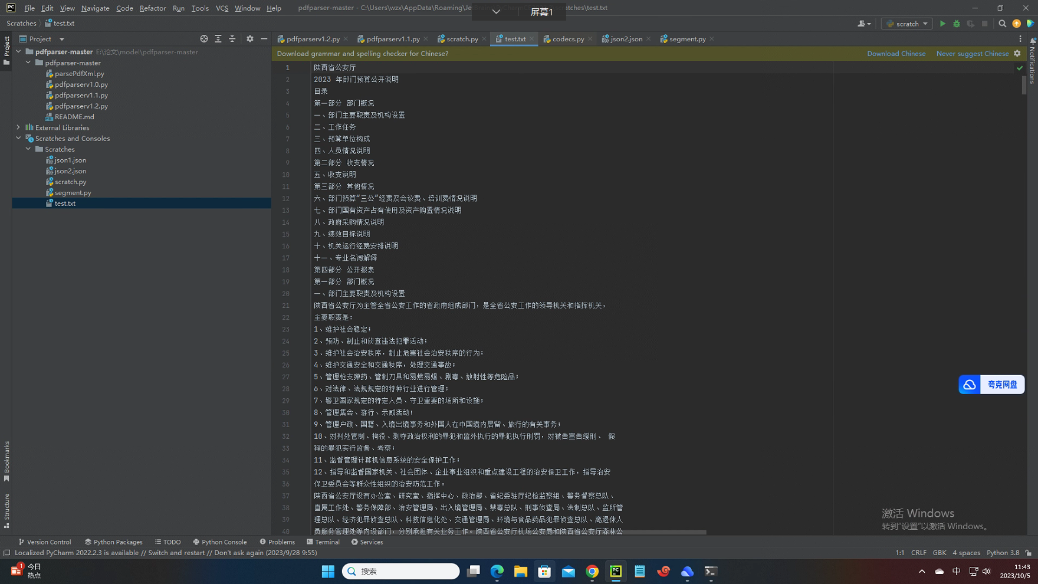Click the Stop process icon

point(985,24)
